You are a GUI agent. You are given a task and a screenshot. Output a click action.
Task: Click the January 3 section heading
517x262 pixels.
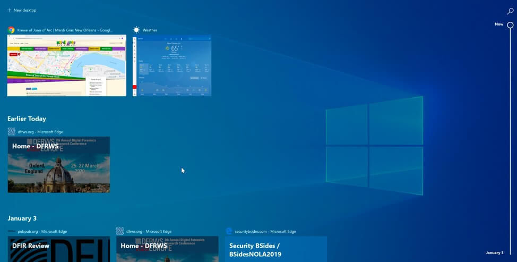point(22,218)
